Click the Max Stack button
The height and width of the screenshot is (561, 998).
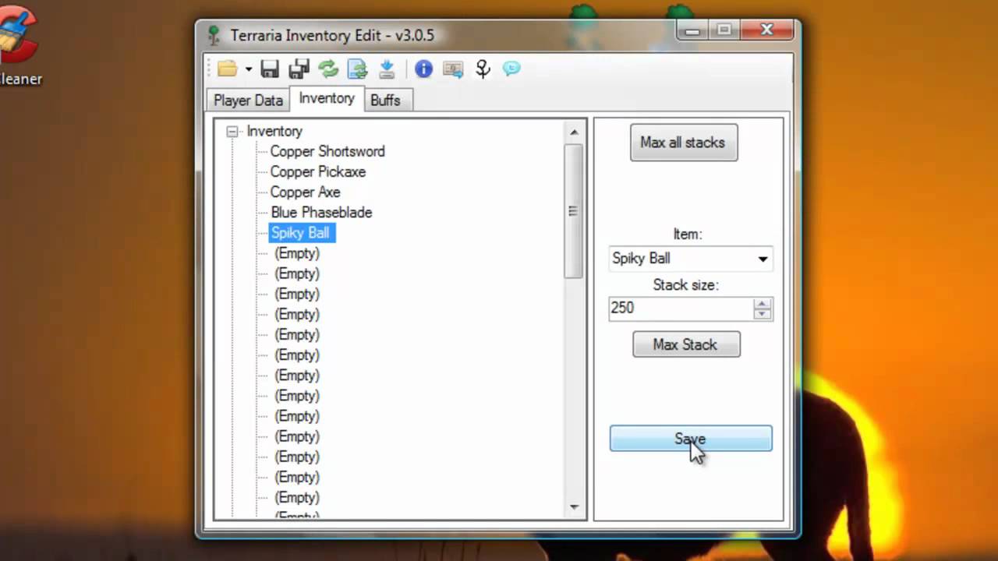[686, 344]
